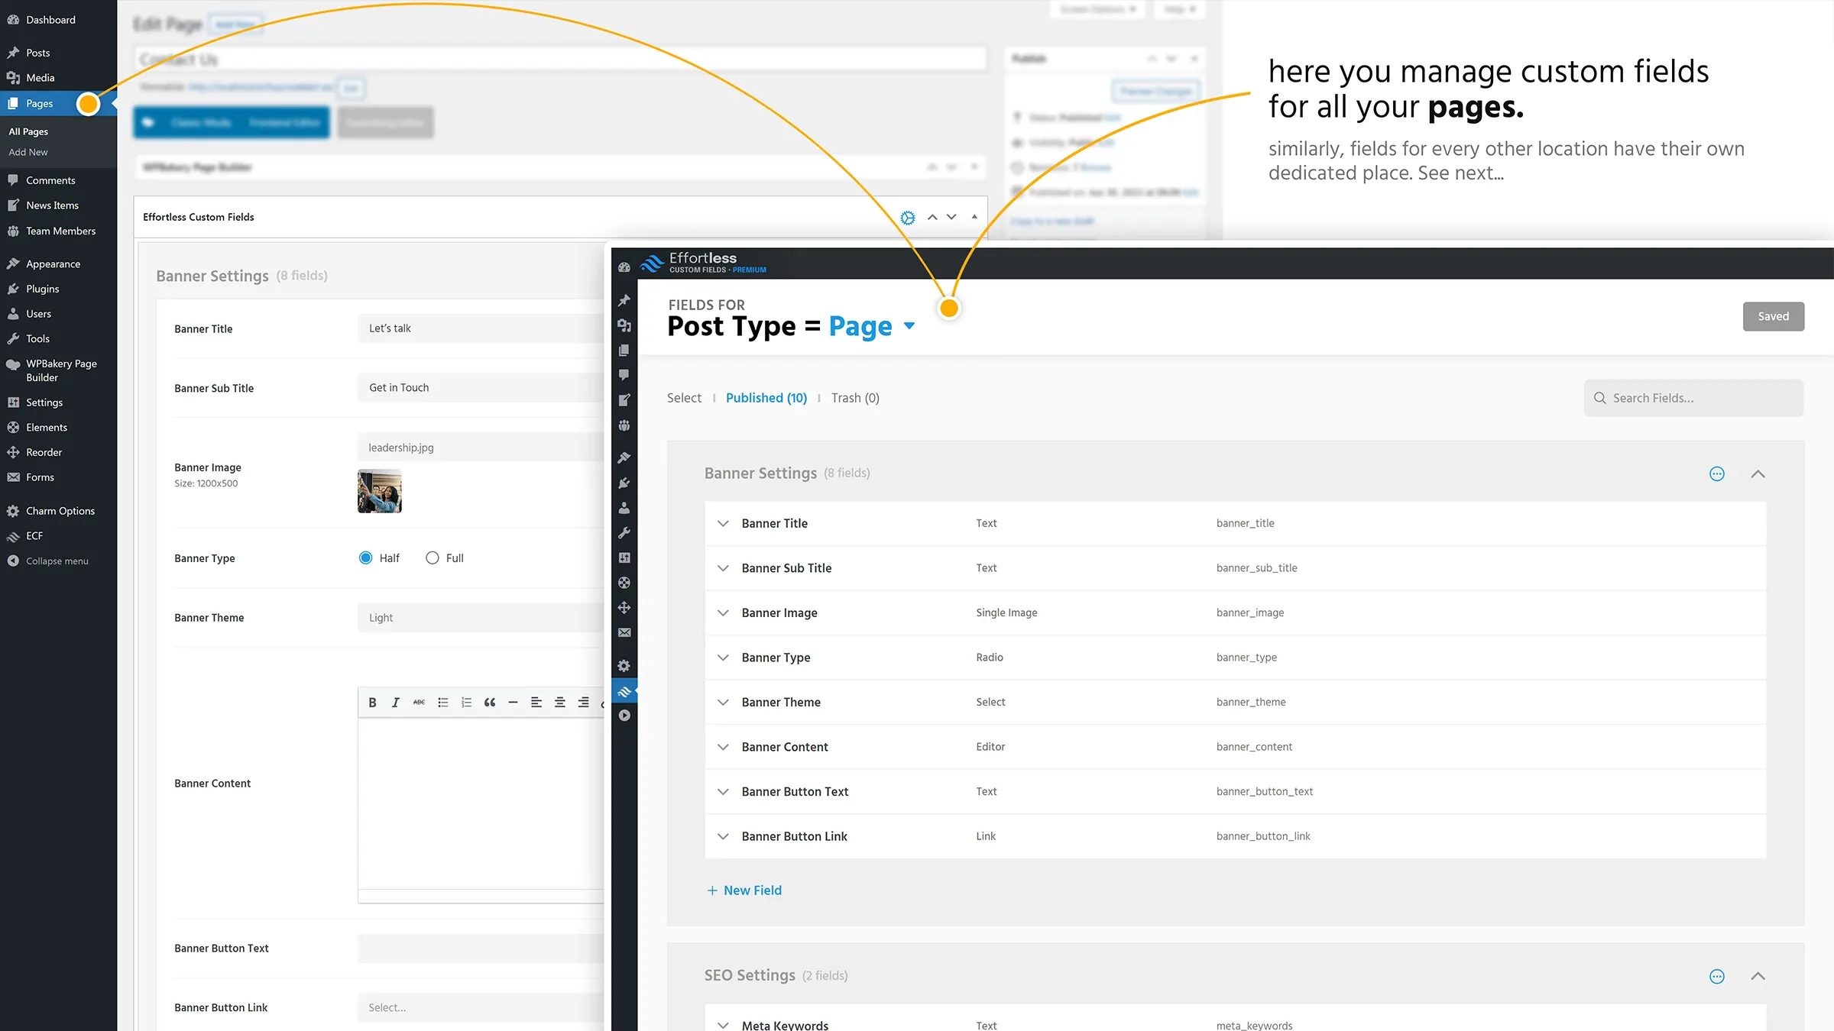1834x1031 pixels.
Task: Insert a horizontal line in editor
Action: [x=513, y=702]
